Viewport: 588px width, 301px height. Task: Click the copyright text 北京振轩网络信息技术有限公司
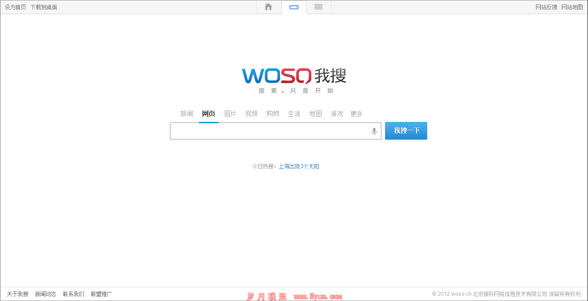tap(510, 294)
